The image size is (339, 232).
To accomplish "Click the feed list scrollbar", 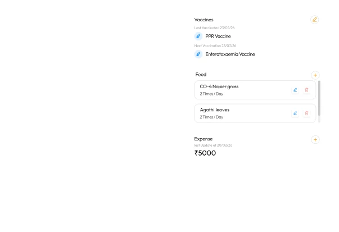I will [x=319, y=98].
